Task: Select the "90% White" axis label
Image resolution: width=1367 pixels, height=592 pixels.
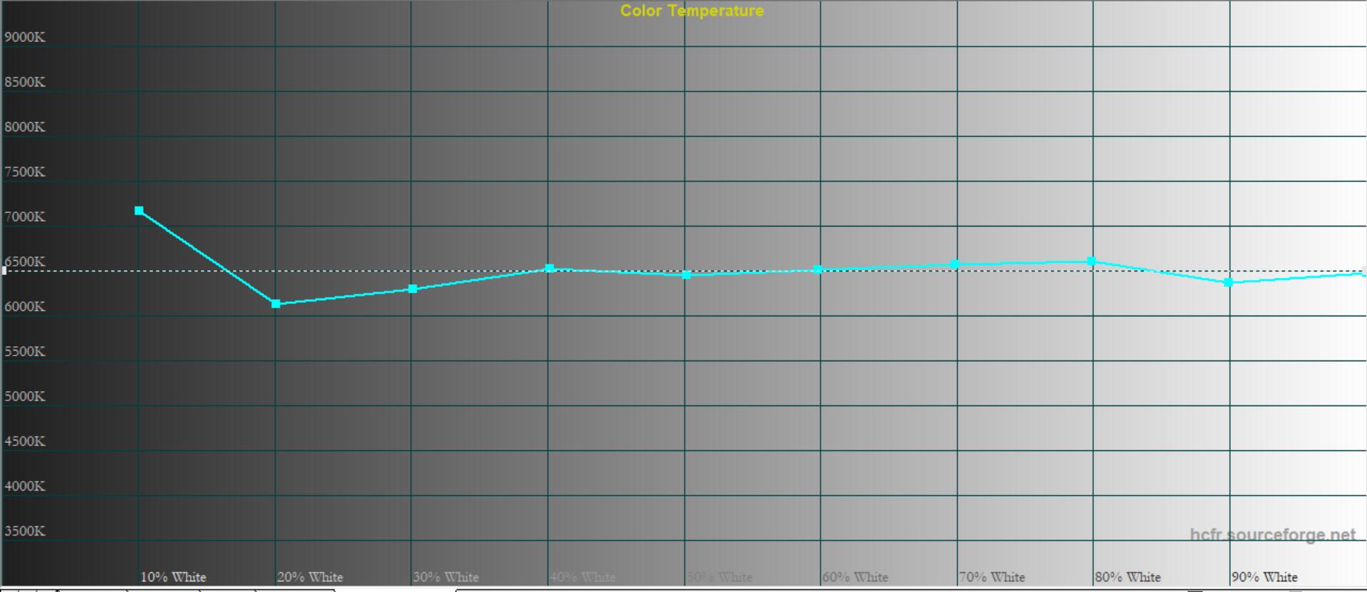Action: point(1265,577)
